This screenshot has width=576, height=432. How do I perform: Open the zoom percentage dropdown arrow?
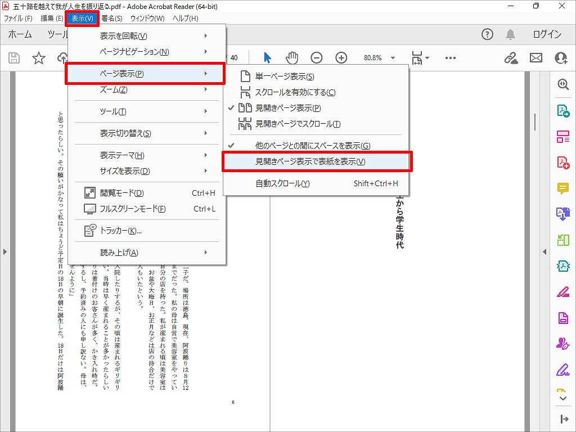(x=393, y=58)
